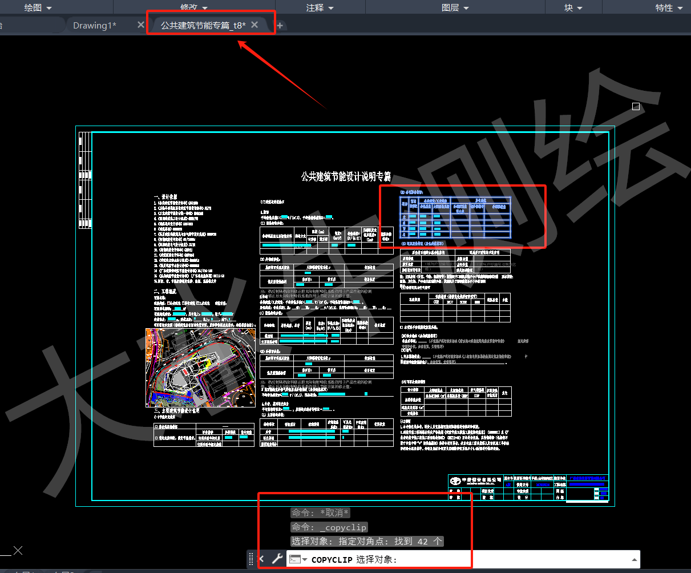Close the 公共建筑节能专篇_t8* tab
The height and width of the screenshot is (573, 691).
(x=254, y=25)
